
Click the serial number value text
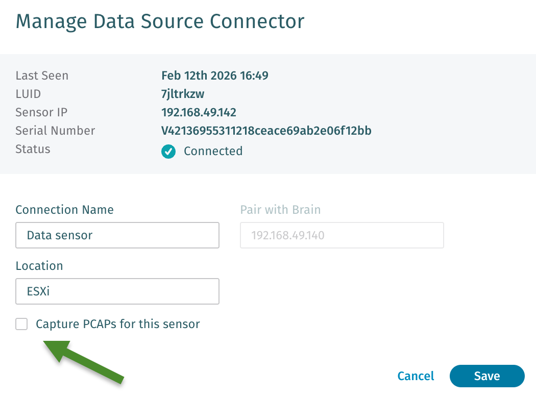pyautogui.click(x=266, y=131)
